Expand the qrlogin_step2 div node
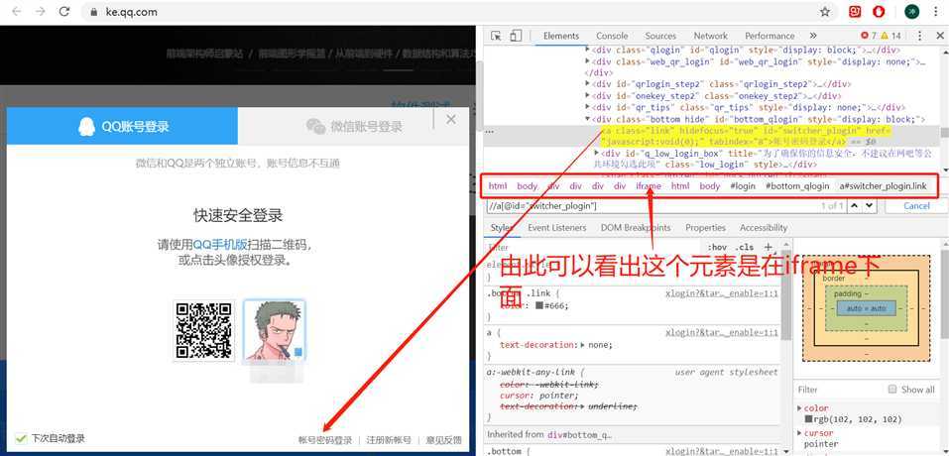 (x=588, y=84)
